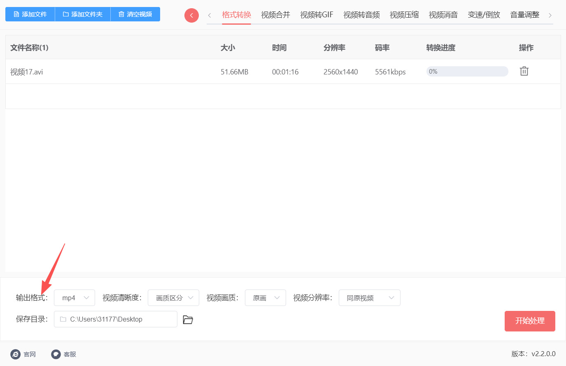The image size is (566, 366).
Task: Click the 0% conversion progress bar
Action: (467, 72)
